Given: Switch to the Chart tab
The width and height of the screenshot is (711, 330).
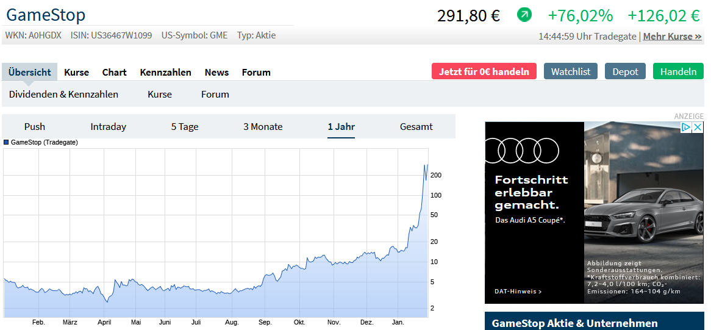Looking at the screenshot, I should point(114,72).
